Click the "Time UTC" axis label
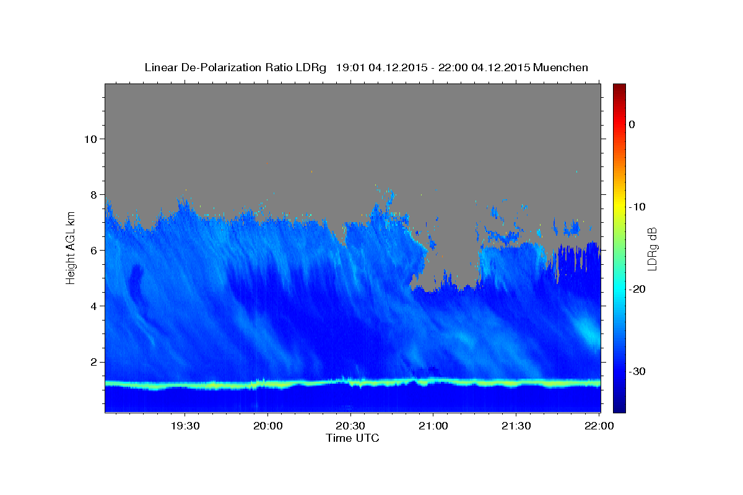Image resolution: width=743 pixels, height=495 pixels. [x=352, y=438]
